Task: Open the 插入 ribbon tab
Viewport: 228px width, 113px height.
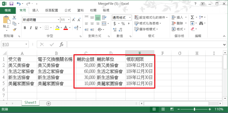Action: [x=36, y=10]
